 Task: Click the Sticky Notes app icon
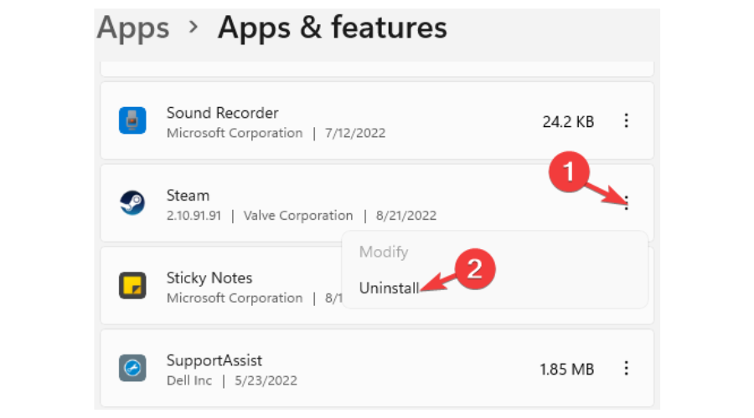132,286
